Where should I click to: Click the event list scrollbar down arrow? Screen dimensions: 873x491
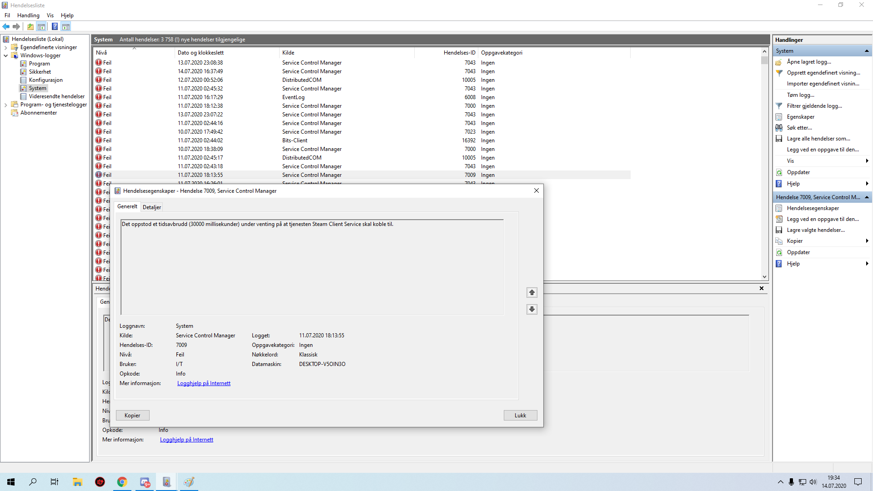tap(764, 276)
